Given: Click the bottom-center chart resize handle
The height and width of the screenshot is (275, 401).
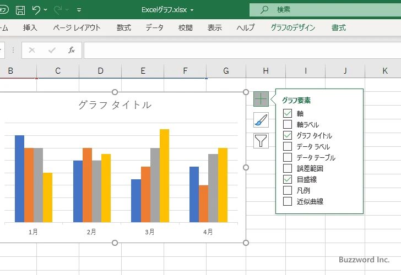Looking at the screenshot, I should [115, 243].
